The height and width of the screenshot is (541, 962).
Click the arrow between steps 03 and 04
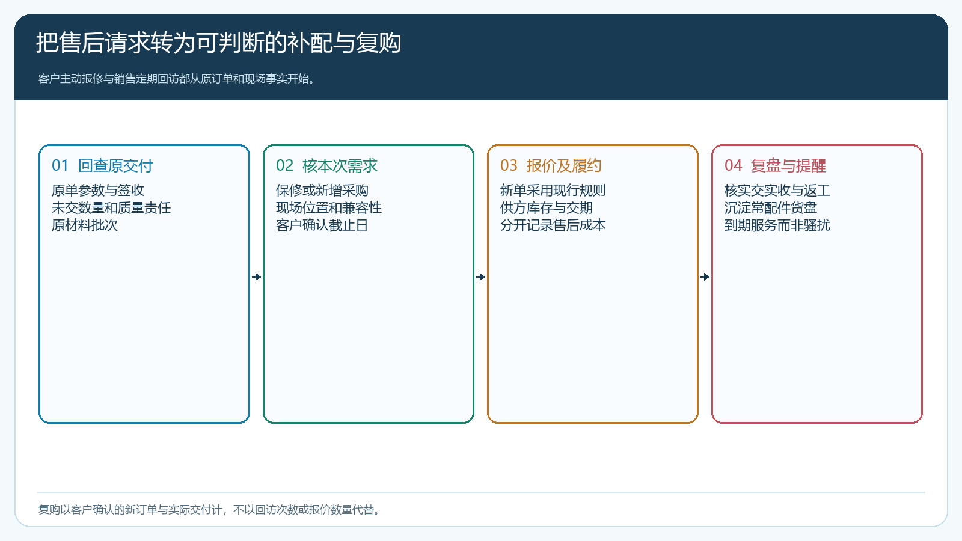[x=705, y=277]
